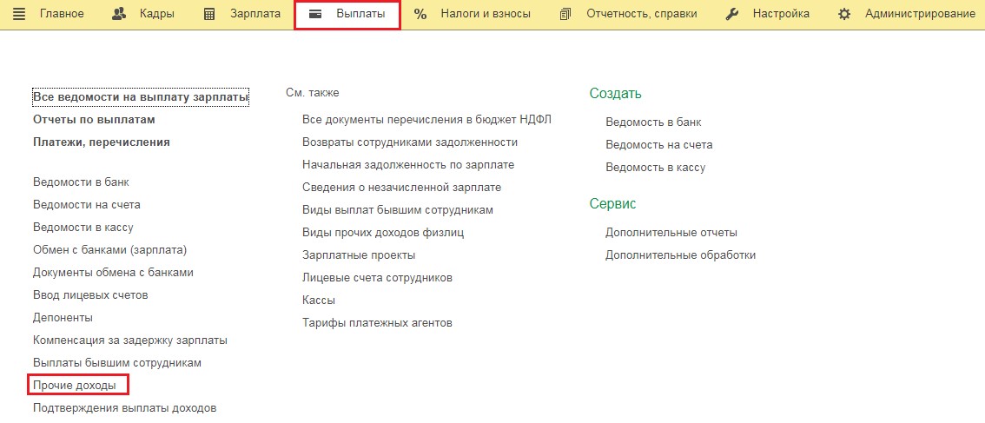Click the gear icon beside Администрирование
Viewport: 985px width, 423px height.
[845, 15]
